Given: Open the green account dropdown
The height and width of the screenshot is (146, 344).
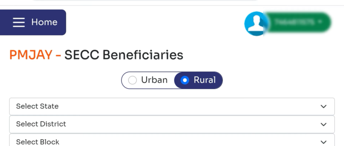Looking at the screenshot, I should click(x=298, y=22).
